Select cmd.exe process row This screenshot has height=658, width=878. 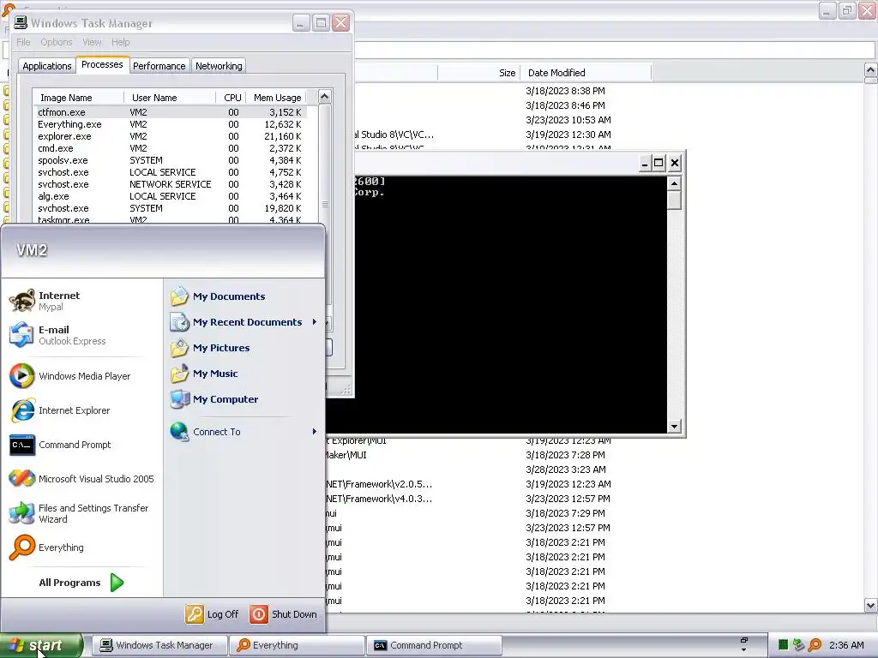(171, 148)
